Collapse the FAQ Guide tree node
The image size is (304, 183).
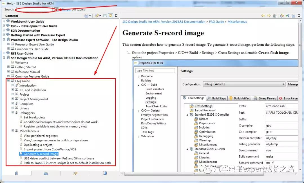[8, 81]
